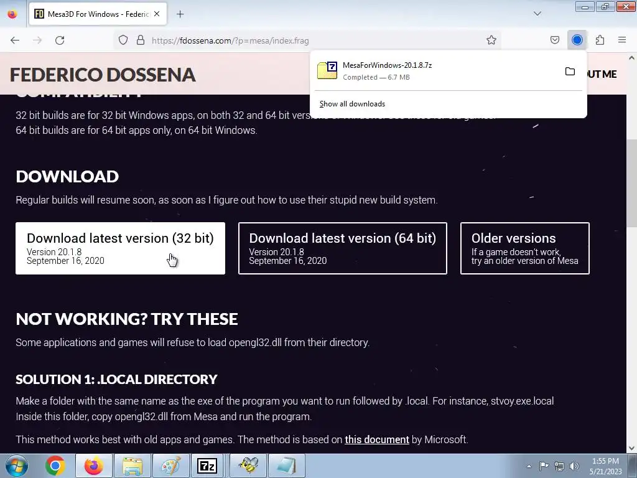637x478 pixels.
Task: Click the 'Completed — 6.7 MB' status text
Action: [x=376, y=77]
